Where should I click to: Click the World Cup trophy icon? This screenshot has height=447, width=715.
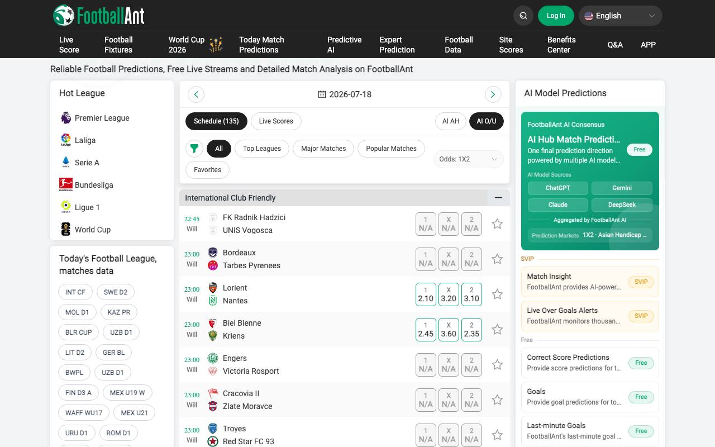(x=66, y=229)
